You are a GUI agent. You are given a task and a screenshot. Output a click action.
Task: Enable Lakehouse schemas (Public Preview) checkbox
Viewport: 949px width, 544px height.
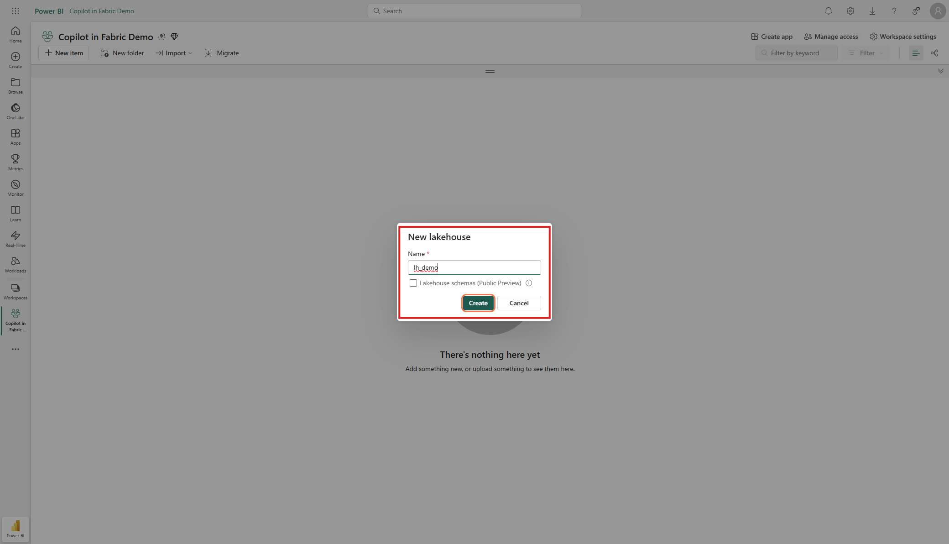click(x=413, y=283)
